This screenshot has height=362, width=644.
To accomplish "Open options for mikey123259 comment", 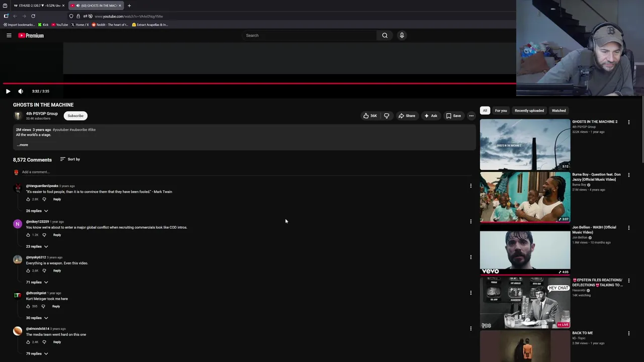I will tap(471, 221).
